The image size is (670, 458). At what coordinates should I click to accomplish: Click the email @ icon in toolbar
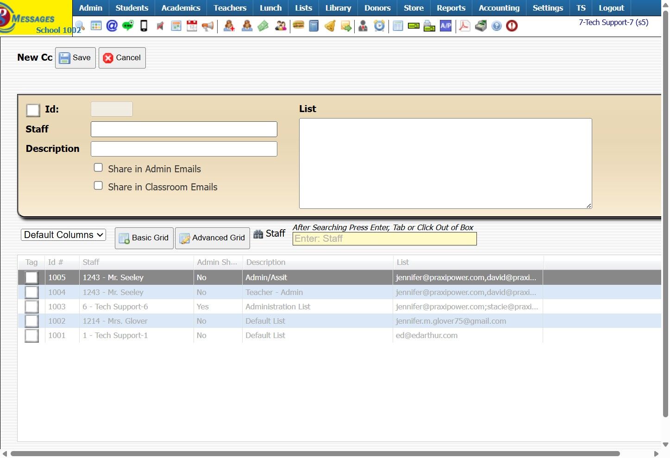112,26
